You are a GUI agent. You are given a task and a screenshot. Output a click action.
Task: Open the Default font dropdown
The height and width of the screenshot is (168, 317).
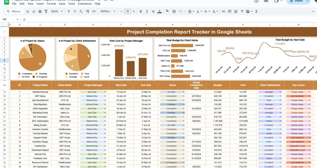[108, 12]
